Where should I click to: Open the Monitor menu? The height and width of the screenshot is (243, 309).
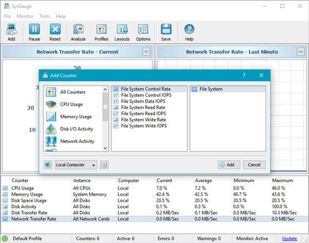point(25,16)
